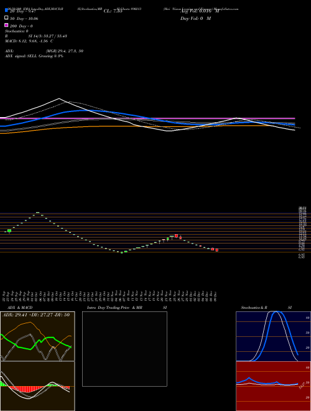The image size is (311, 411).
Task: Click the 'Stochastics: 0' readout
Action: (17, 31)
